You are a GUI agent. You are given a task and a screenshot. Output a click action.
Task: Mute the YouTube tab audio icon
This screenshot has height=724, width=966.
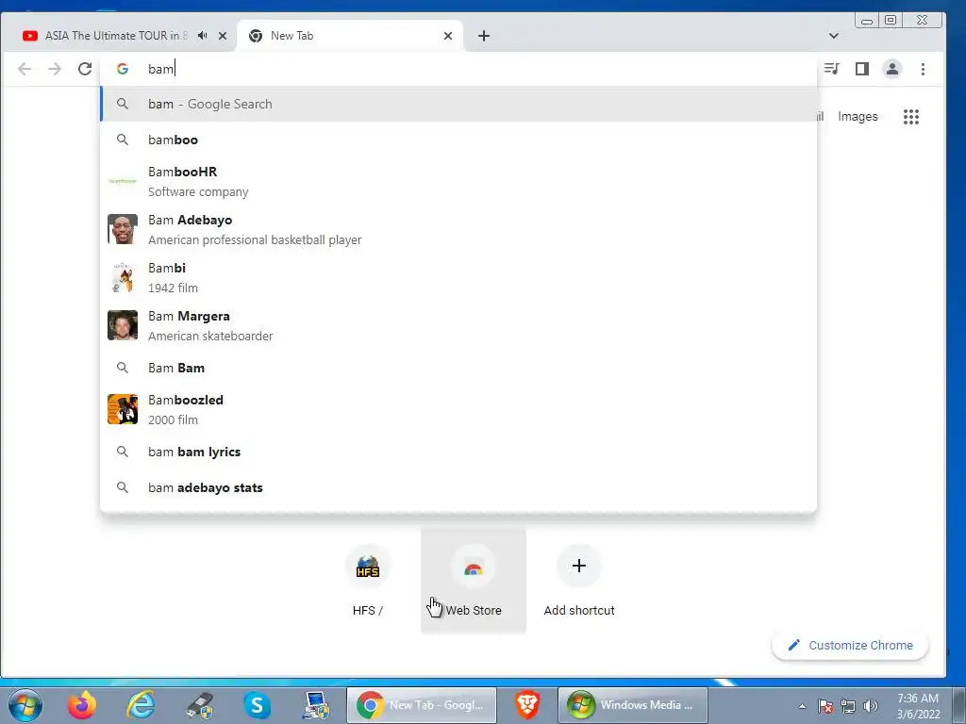tap(203, 36)
